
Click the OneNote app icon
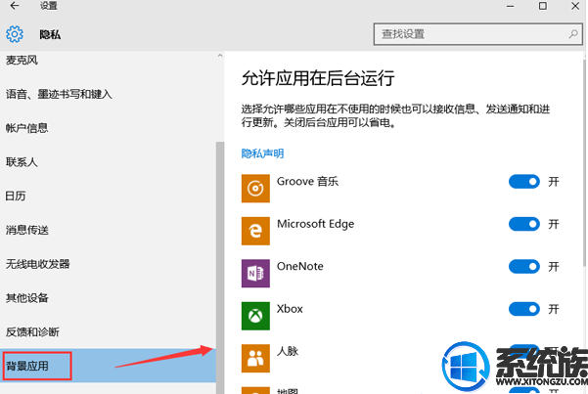tap(255, 274)
